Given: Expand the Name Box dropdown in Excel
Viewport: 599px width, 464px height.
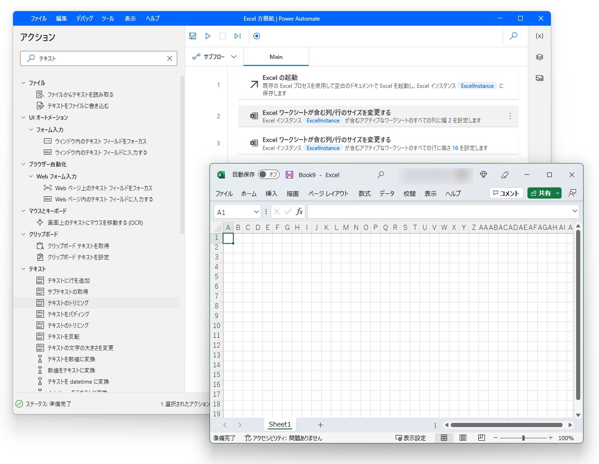Looking at the screenshot, I should 256,211.
